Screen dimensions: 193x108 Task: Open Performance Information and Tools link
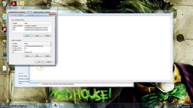[24, 82]
